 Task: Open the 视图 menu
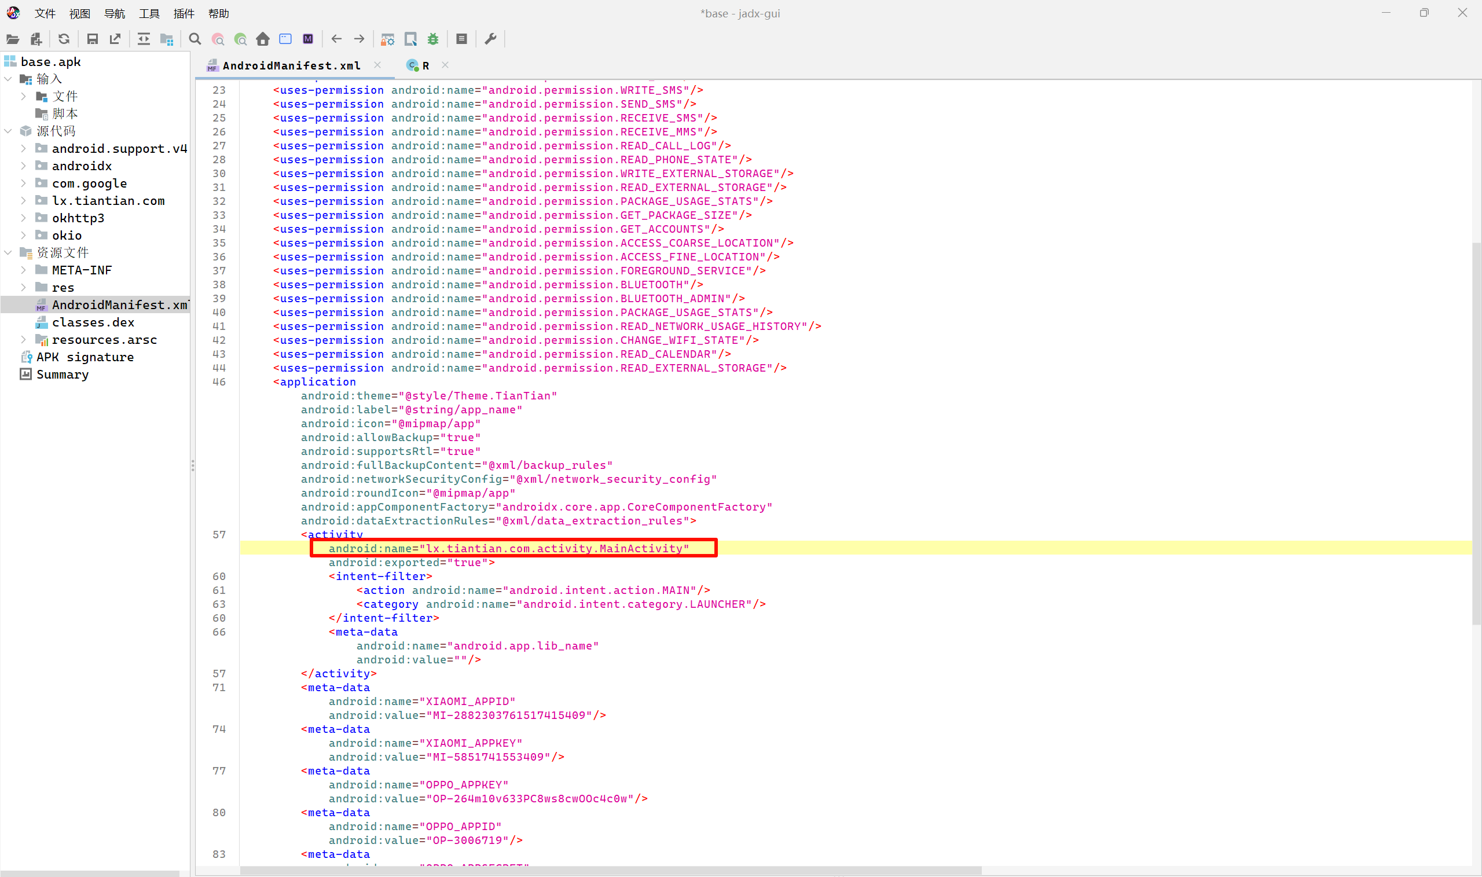(80, 13)
